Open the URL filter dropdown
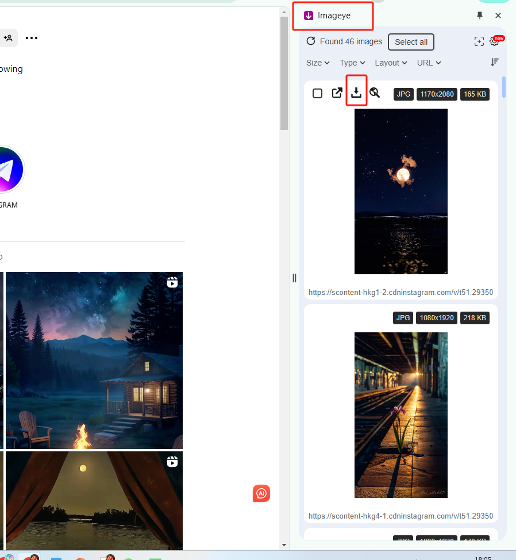The height and width of the screenshot is (560, 516). [x=429, y=63]
